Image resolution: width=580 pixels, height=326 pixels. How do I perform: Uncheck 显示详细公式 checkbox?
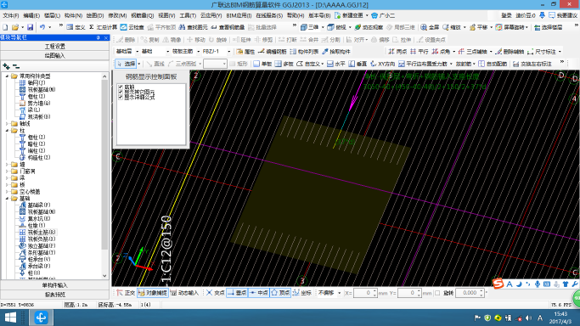tap(121, 98)
